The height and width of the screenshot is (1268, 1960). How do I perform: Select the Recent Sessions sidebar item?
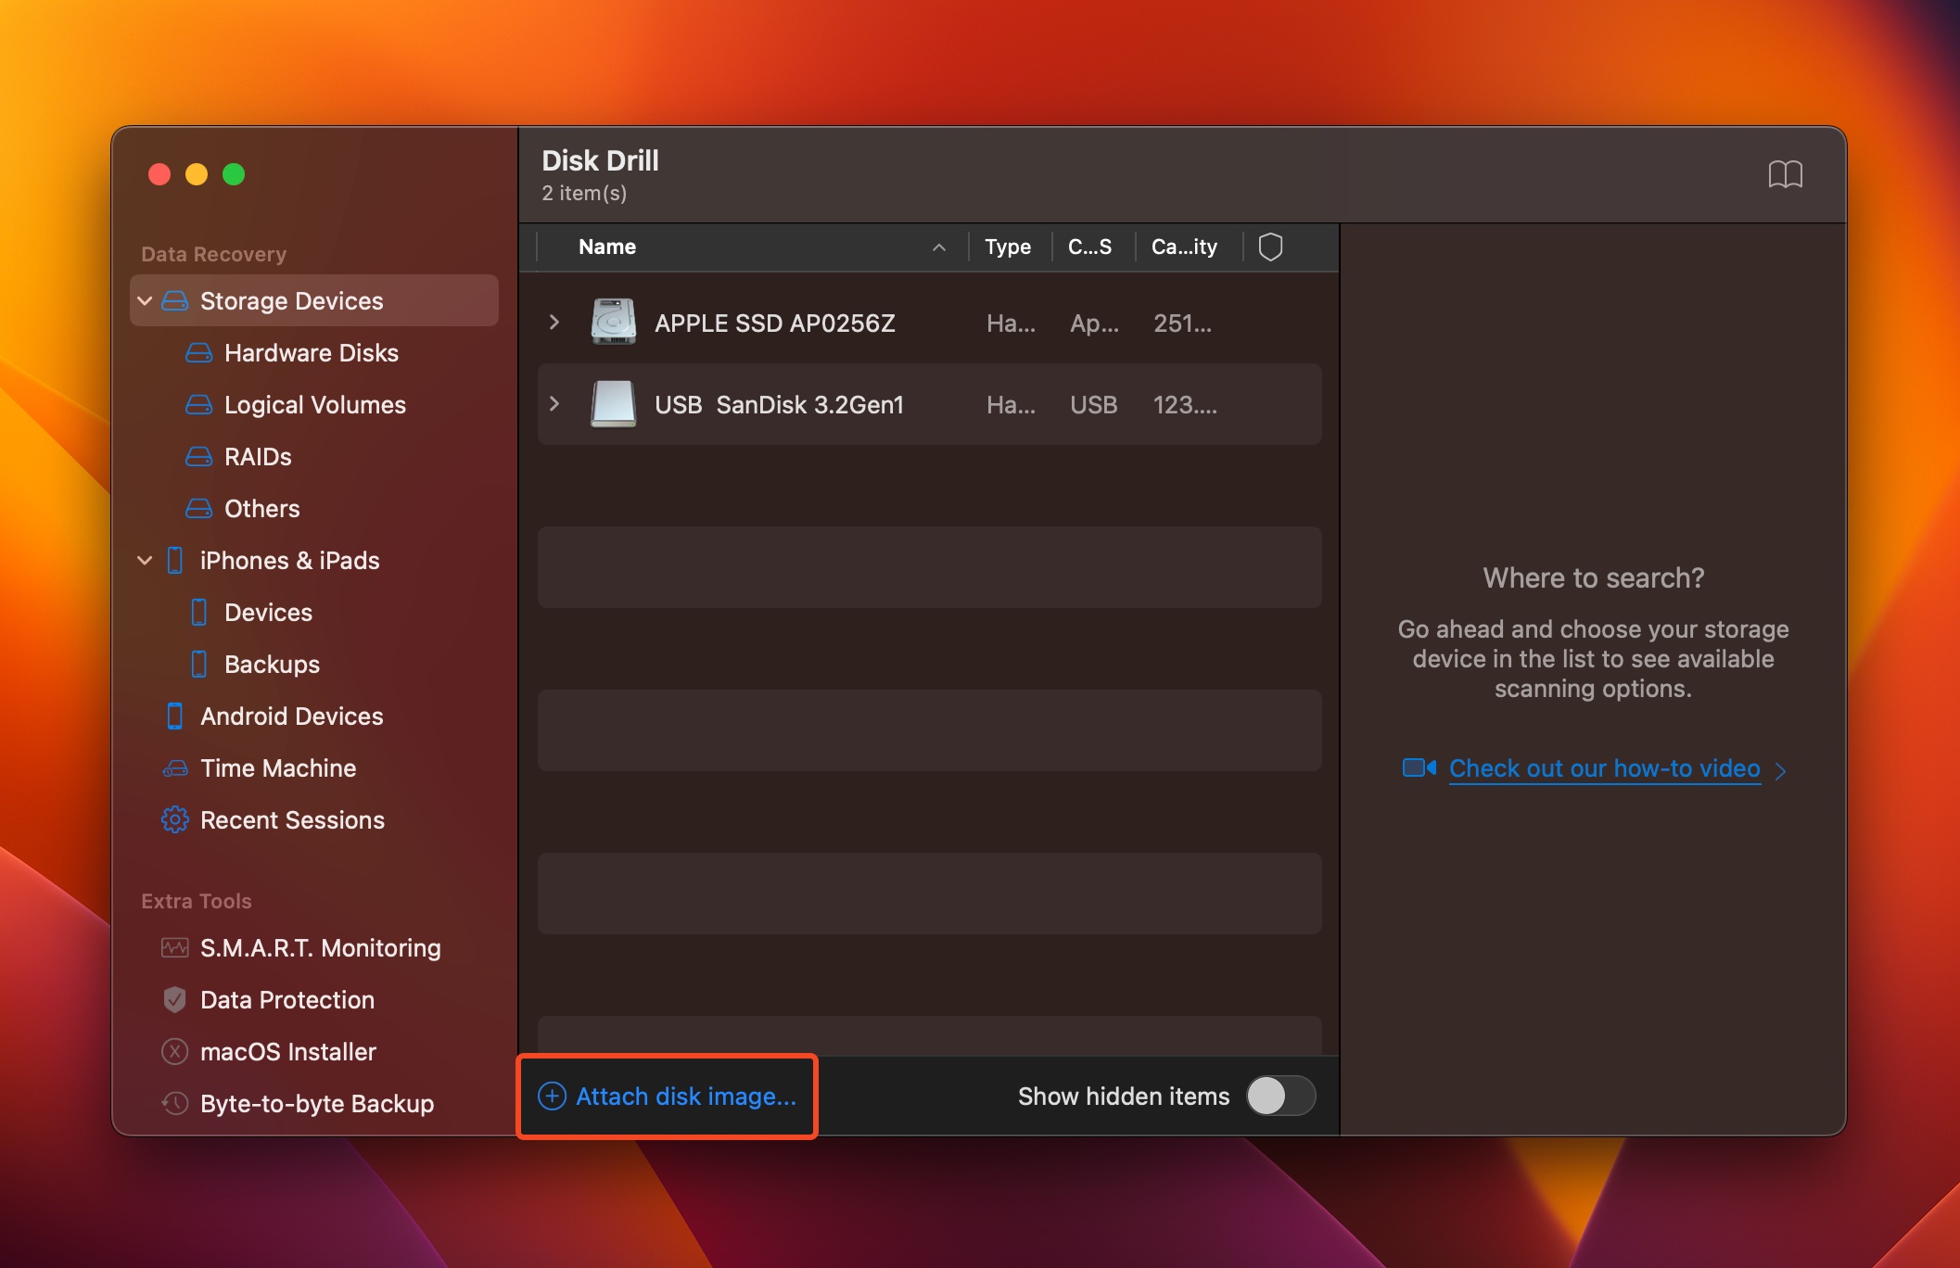click(x=293, y=819)
